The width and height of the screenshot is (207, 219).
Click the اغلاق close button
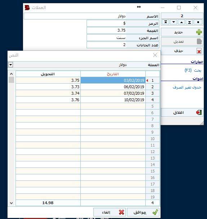tap(182, 112)
